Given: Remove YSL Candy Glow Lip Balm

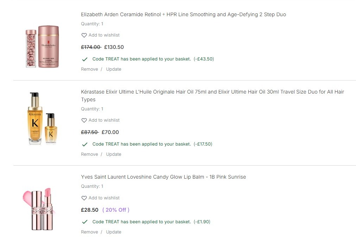Looking at the screenshot, I should click(x=89, y=232).
